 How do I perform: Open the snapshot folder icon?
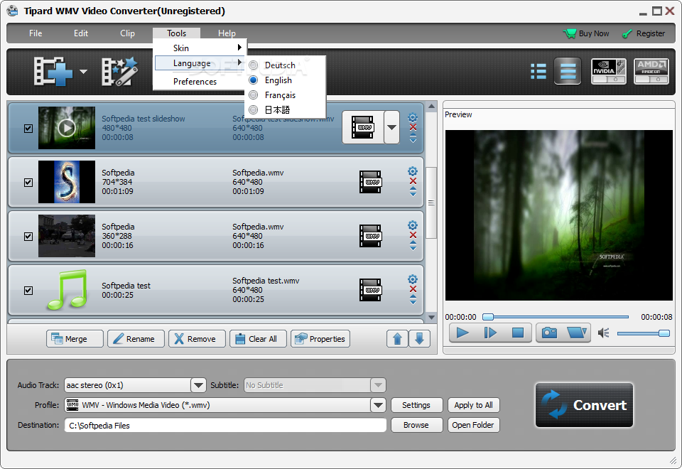577,333
